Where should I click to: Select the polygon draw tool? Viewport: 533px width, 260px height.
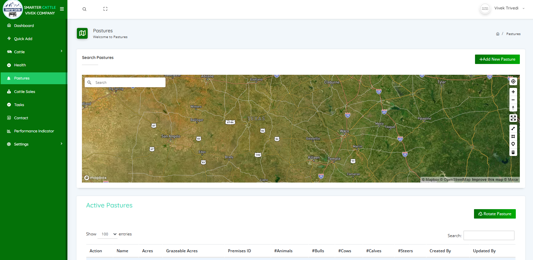tap(513, 136)
